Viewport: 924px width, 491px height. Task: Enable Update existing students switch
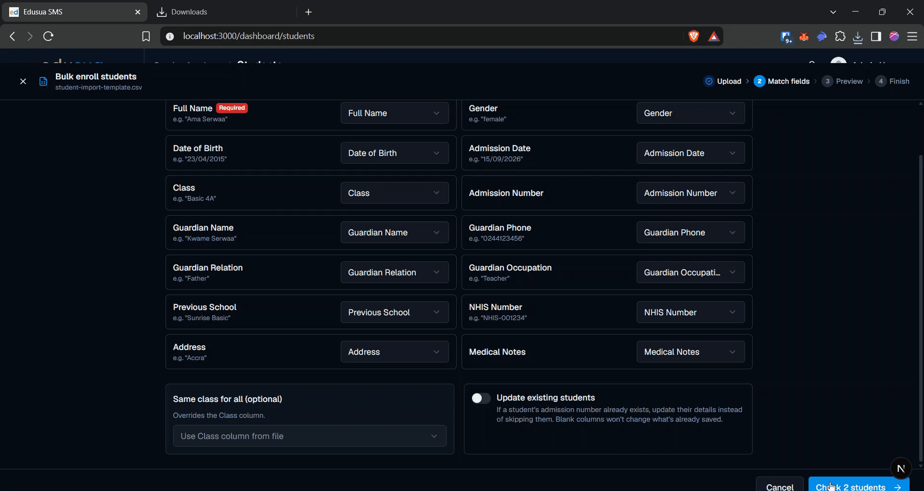coord(481,398)
